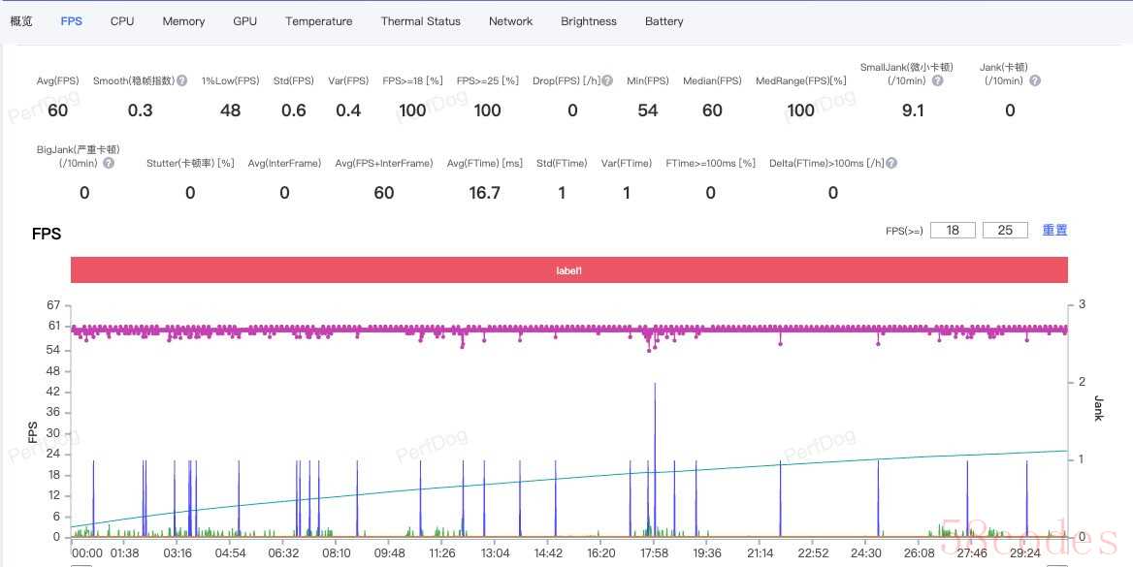Click the question mark under Jank(卡顿)
Screen dimensions: 1133x567
point(1034,81)
